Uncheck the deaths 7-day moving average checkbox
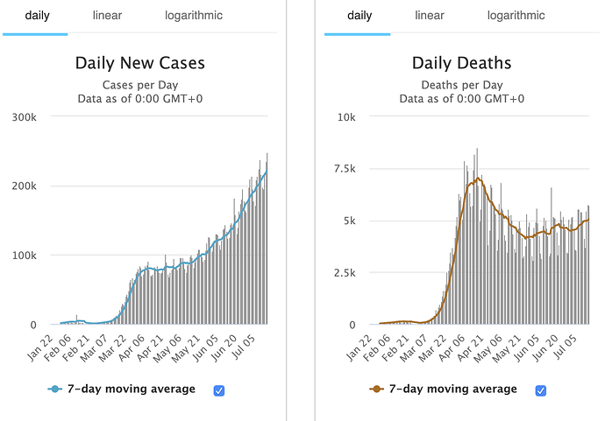605x421 pixels. (541, 390)
